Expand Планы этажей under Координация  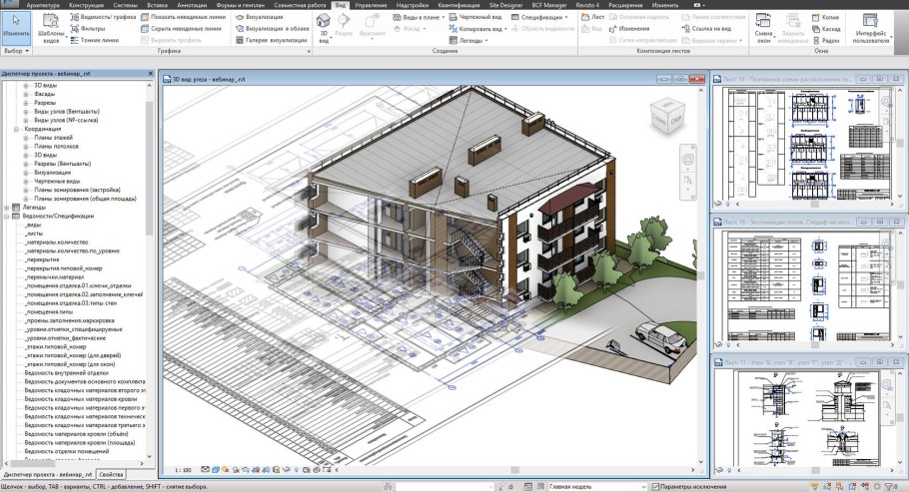pyautogui.click(x=26, y=138)
